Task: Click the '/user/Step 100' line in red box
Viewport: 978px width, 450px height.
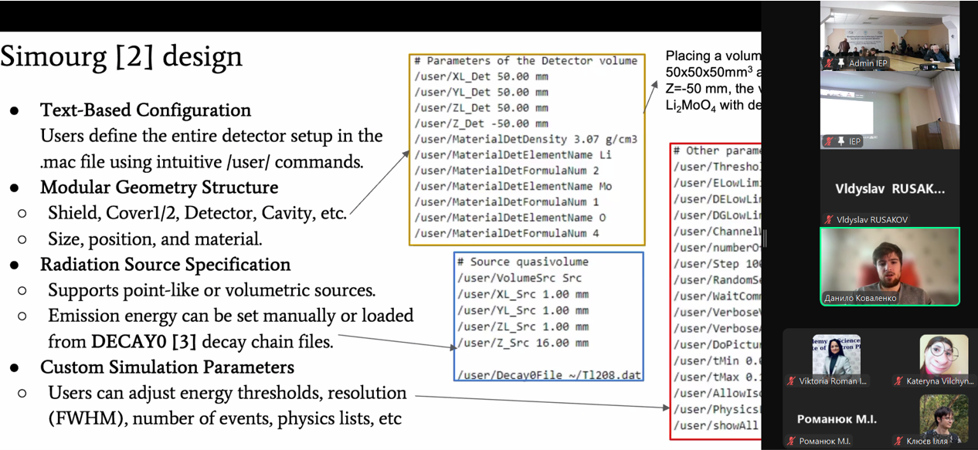Action: (717, 264)
